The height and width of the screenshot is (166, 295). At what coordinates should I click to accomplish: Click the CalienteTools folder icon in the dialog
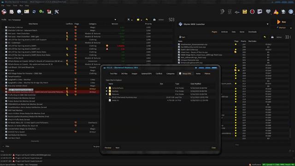coord(110,88)
